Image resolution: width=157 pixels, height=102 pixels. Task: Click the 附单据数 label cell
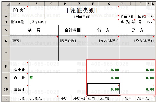[x=128, y=17]
